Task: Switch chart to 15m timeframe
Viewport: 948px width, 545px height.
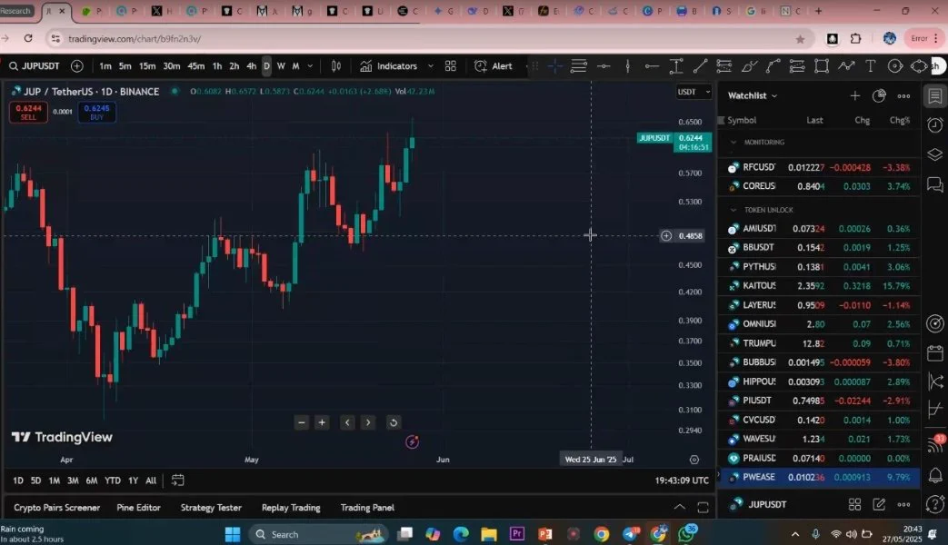Action: point(147,66)
